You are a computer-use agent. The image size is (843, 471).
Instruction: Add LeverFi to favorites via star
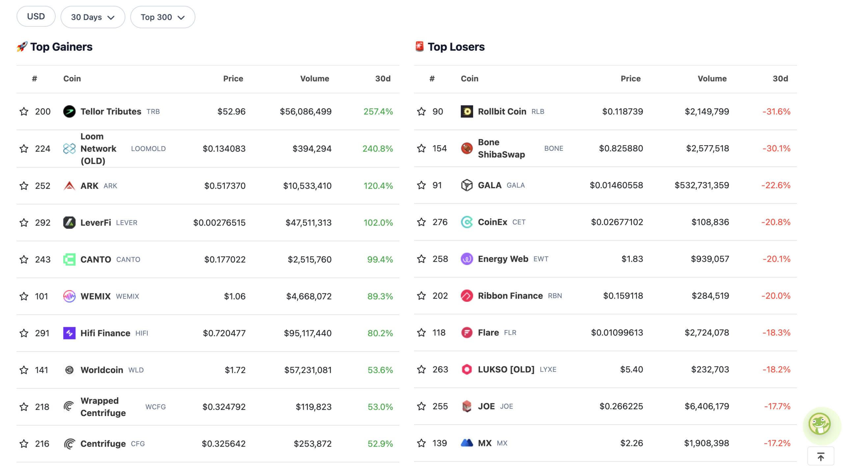point(24,223)
